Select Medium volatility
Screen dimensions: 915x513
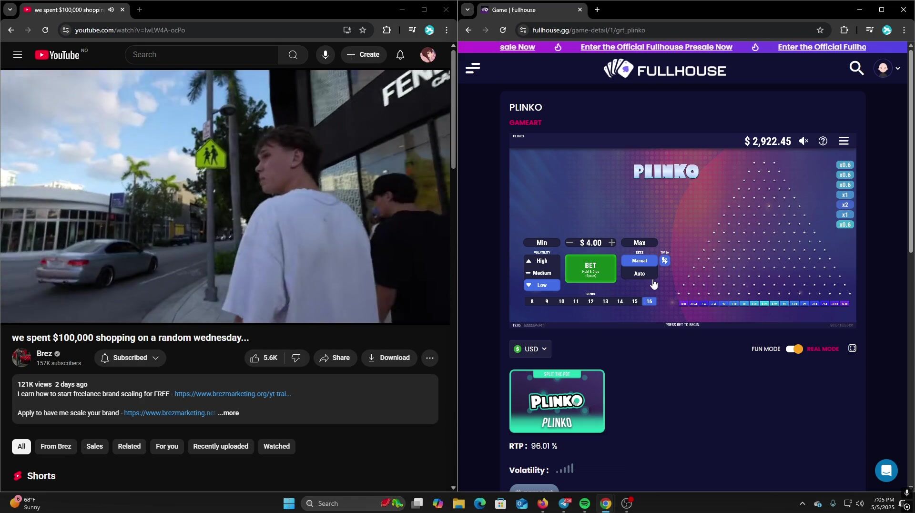(x=542, y=273)
